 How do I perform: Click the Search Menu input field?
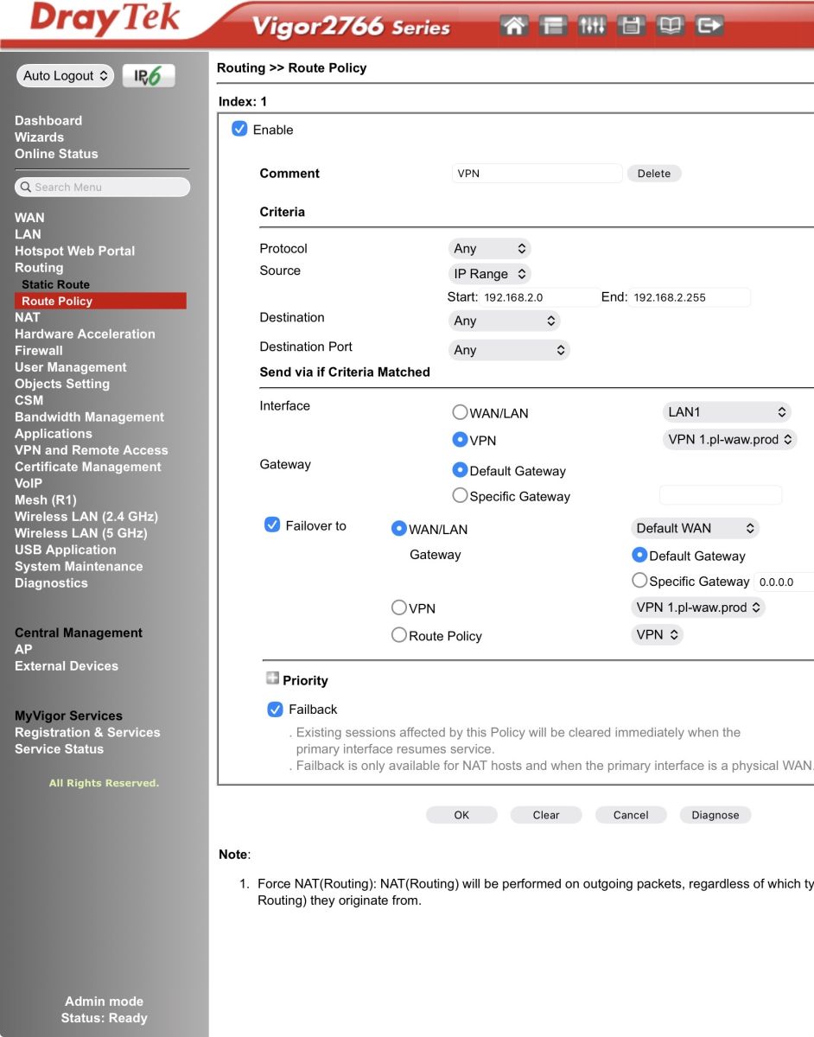102,187
